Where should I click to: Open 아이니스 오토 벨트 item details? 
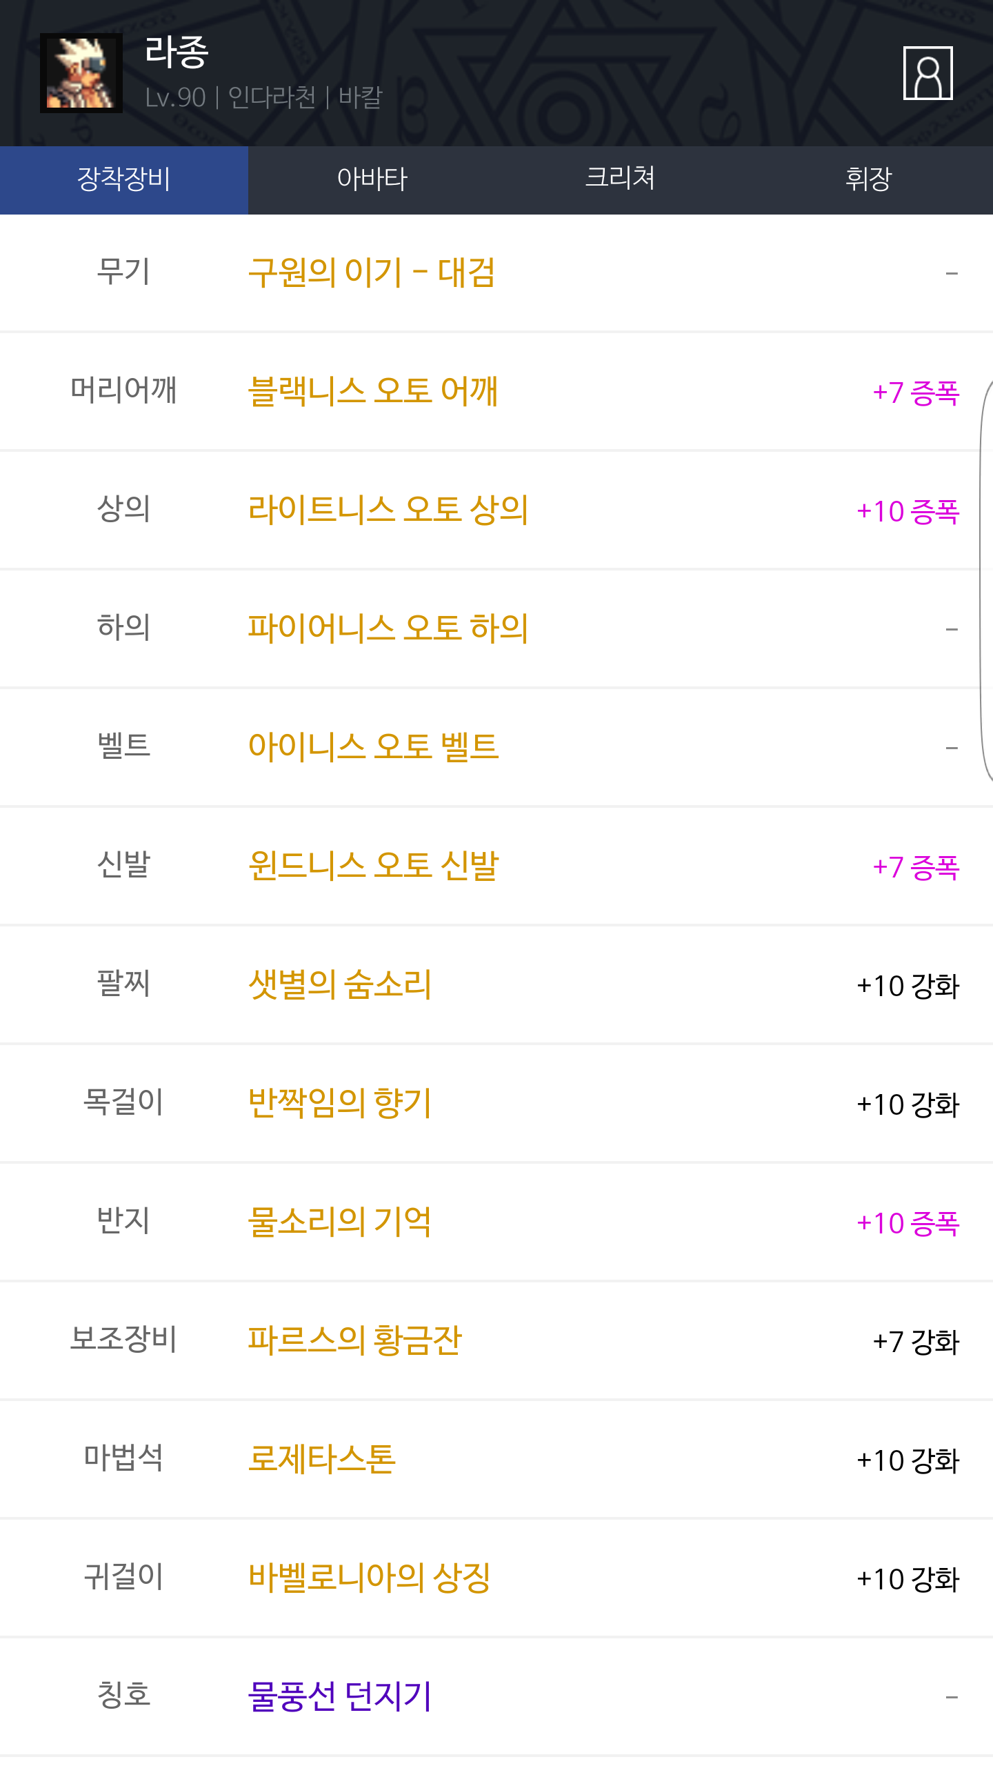click(373, 748)
